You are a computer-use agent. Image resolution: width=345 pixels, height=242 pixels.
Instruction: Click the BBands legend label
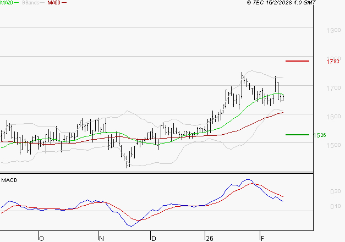click(31, 3)
